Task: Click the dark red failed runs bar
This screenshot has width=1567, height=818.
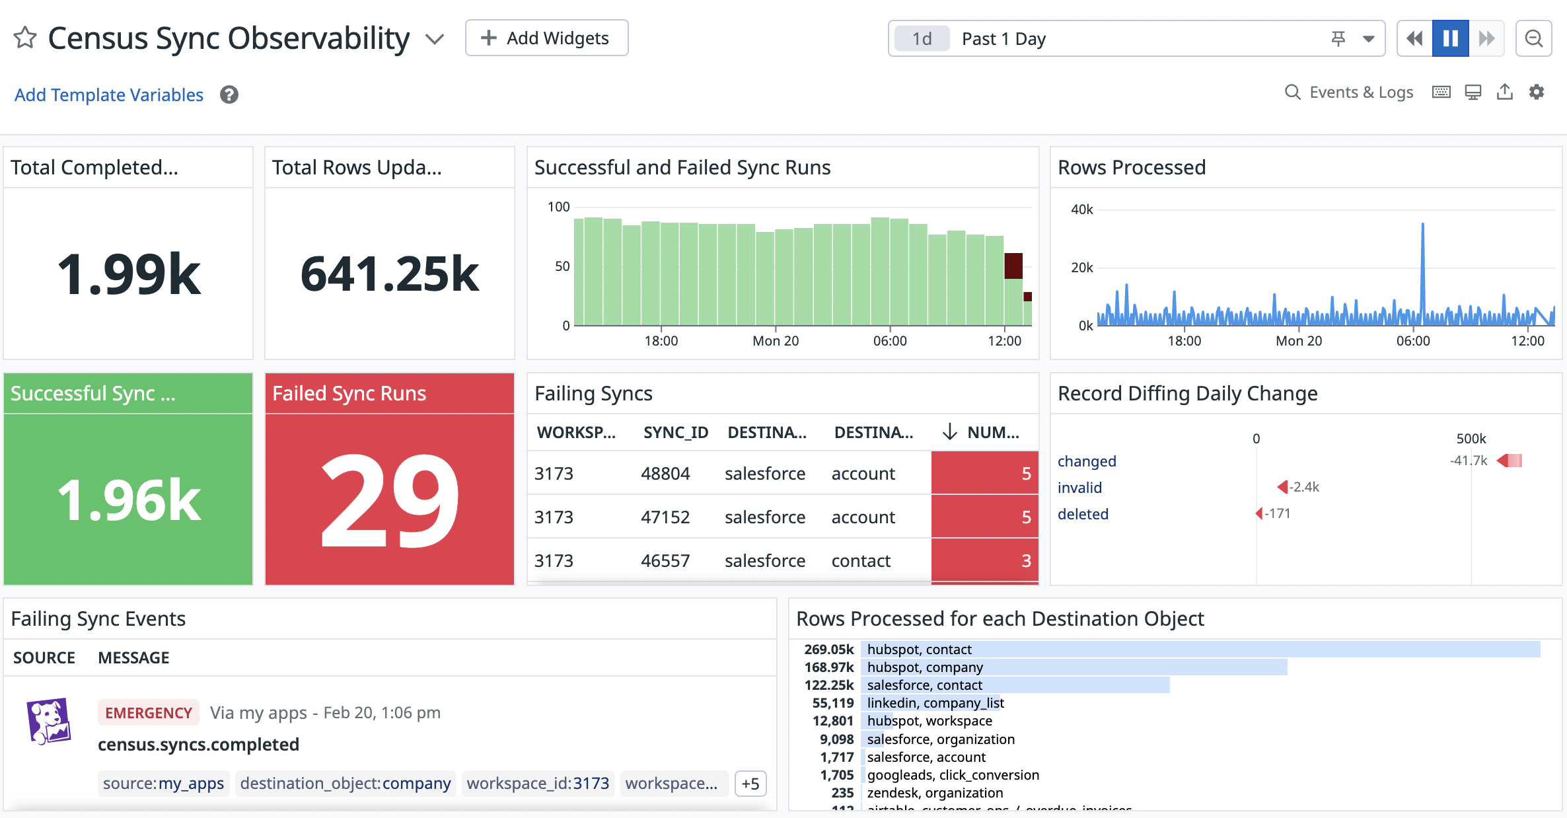Action: [x=1013, y=266]
